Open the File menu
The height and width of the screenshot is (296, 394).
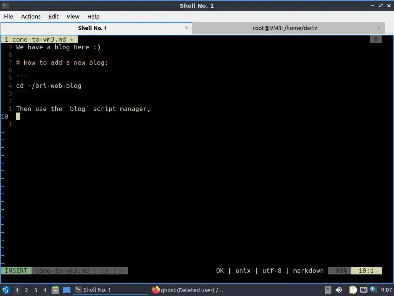pos(8,17)
